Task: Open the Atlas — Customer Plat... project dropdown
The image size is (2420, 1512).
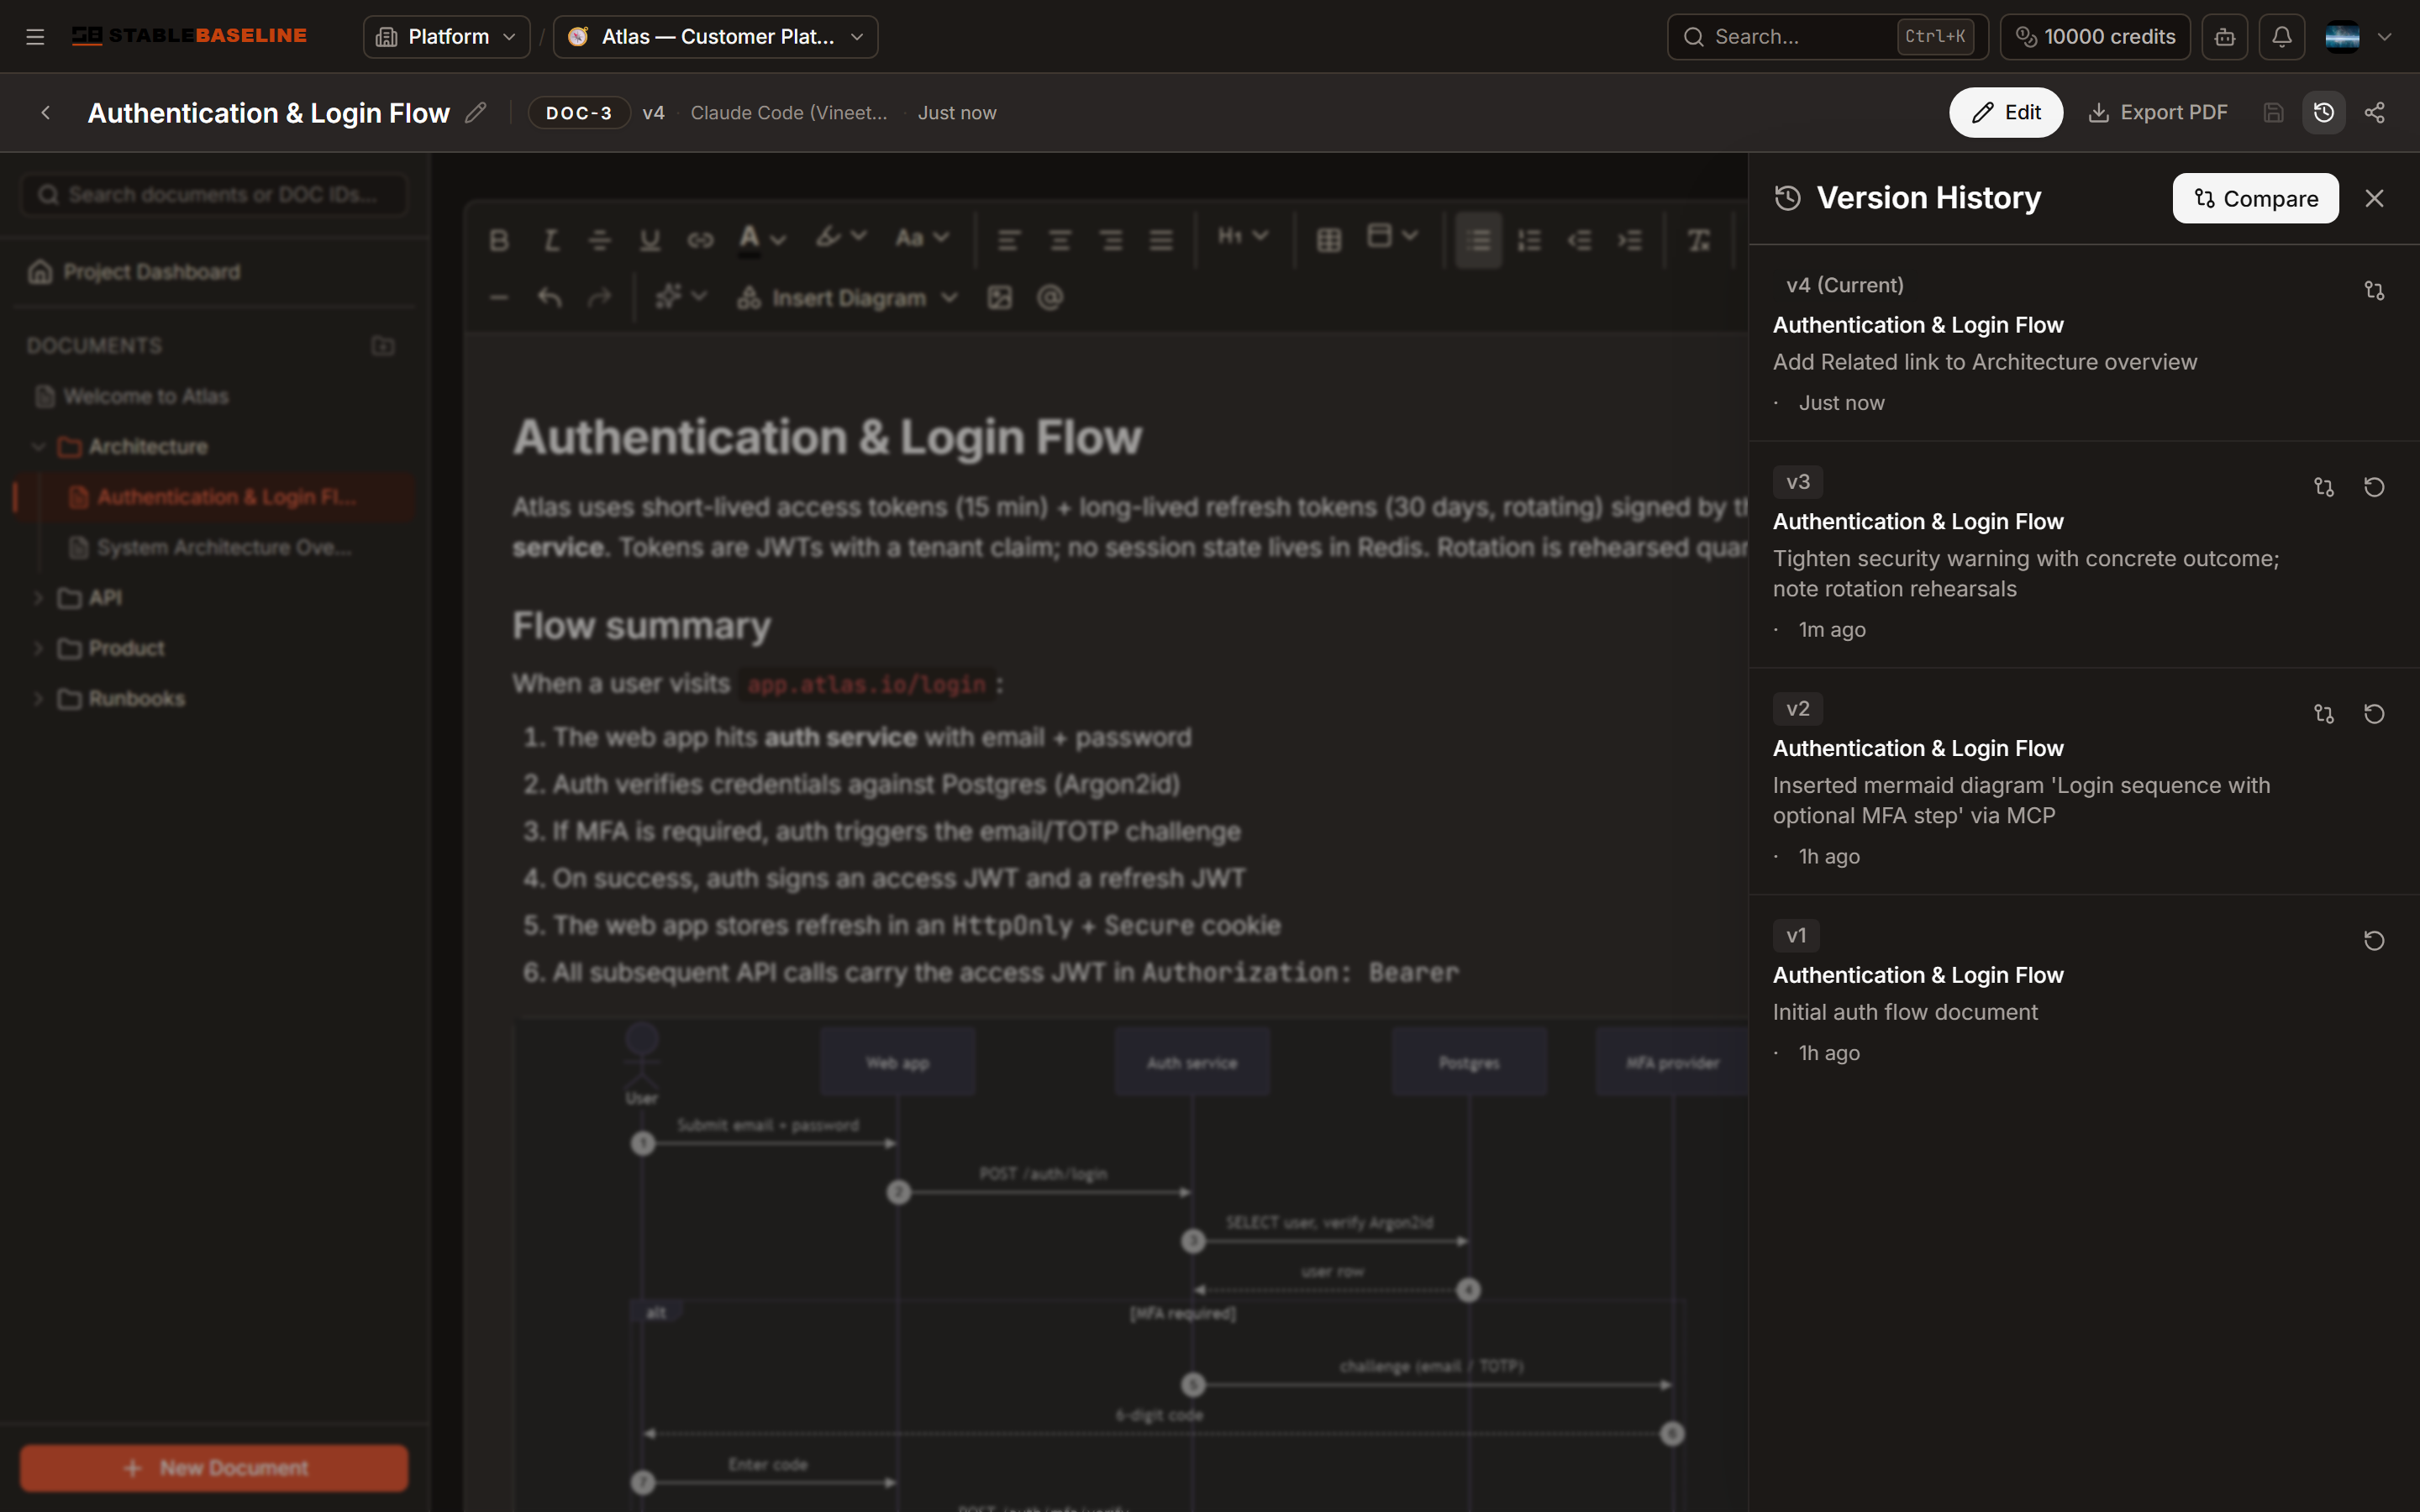Action: (x=715, y=37)
